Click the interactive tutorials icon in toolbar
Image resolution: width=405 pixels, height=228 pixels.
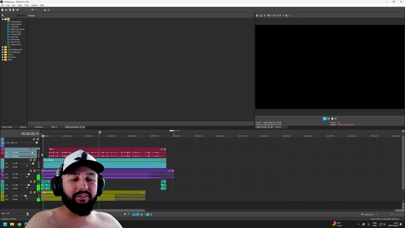click(x=45, y=10)
